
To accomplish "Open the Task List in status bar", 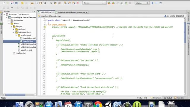I will tap(179, 98).
